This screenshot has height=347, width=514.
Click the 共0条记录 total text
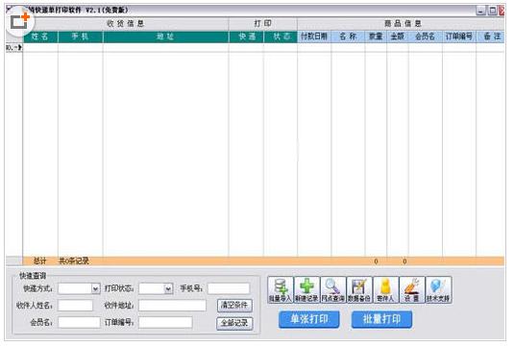[74, 261]
